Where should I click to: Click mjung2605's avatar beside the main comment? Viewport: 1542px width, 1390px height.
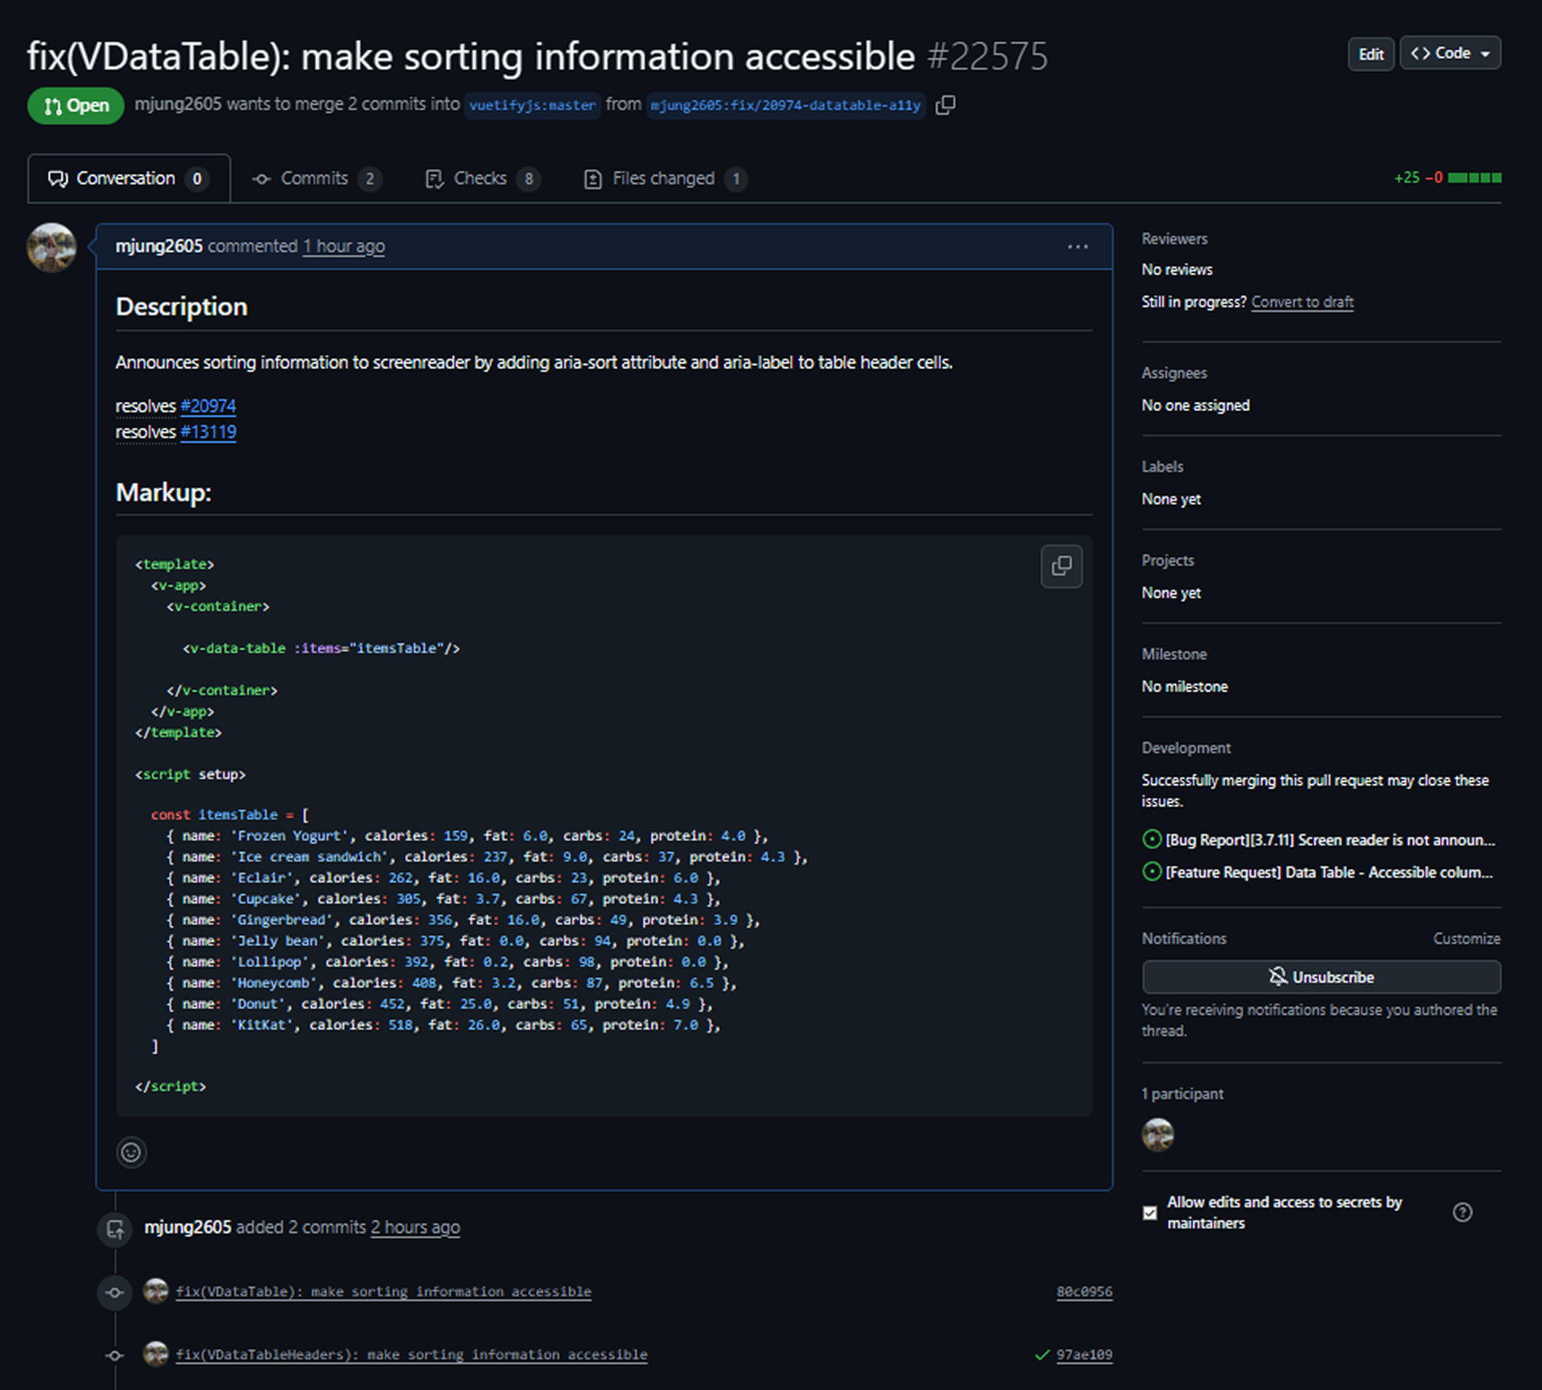[52, 247]
